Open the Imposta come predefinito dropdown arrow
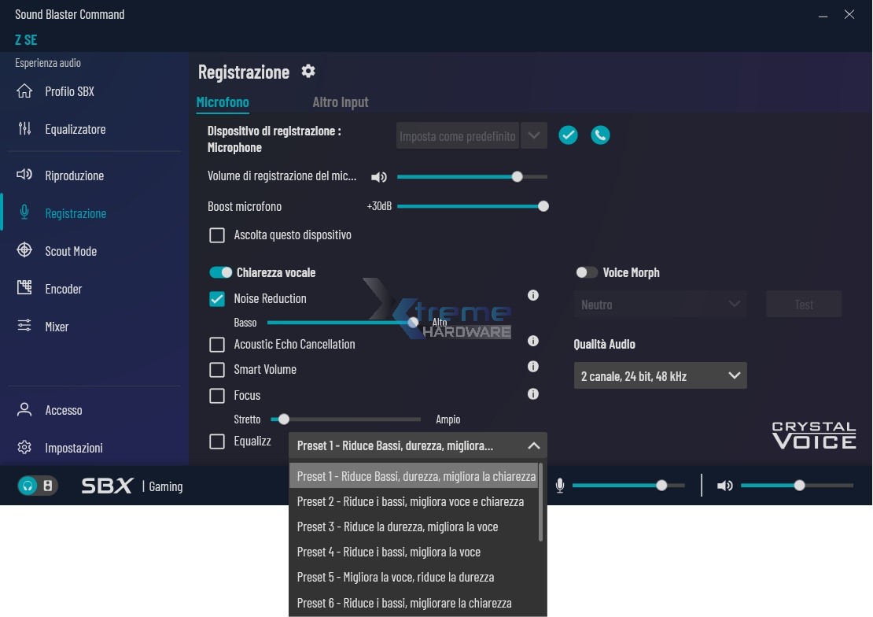Image resolution: width=873 pixels, height=617 pixels. coord(534,135)
